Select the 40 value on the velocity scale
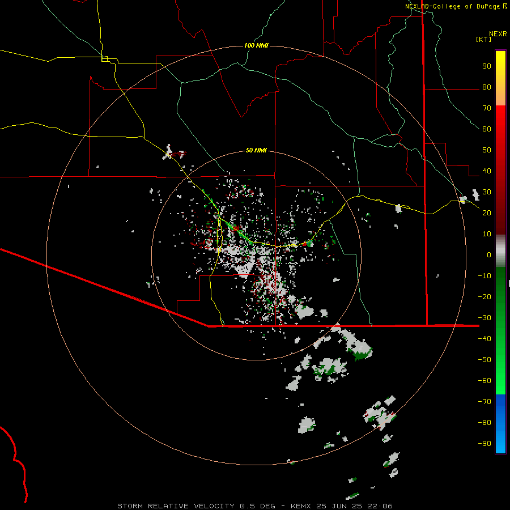Screen dimensions: 510x510 point(487,171)
